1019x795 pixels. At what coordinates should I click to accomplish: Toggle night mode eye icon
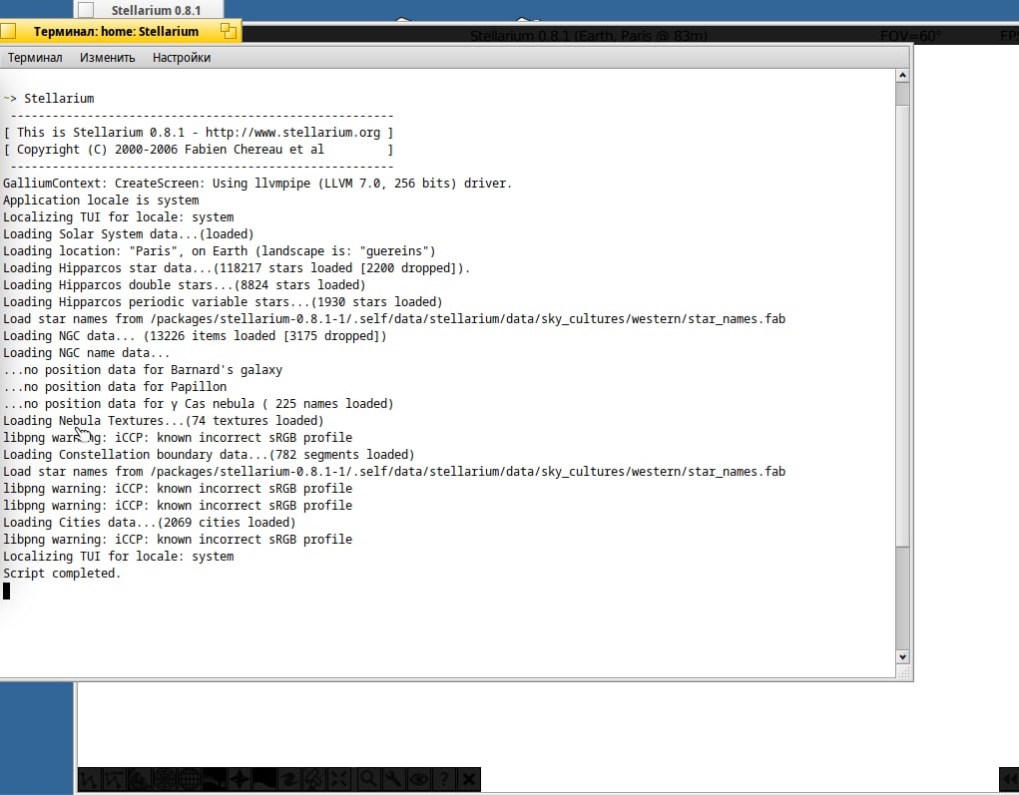418,779
